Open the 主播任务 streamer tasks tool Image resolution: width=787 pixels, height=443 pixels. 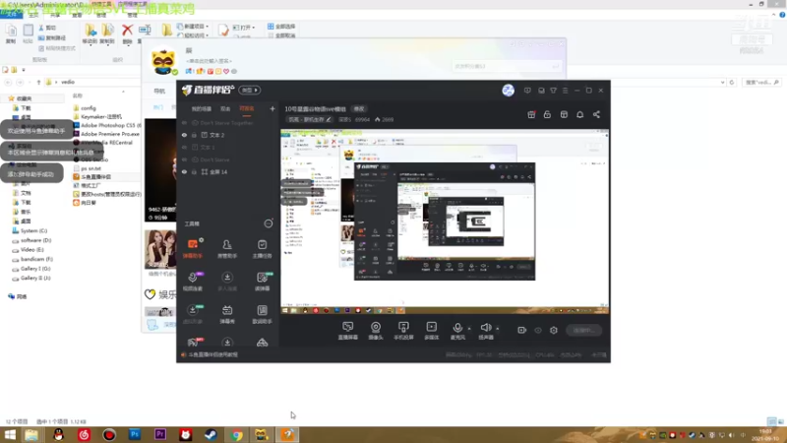click(262, 249)
